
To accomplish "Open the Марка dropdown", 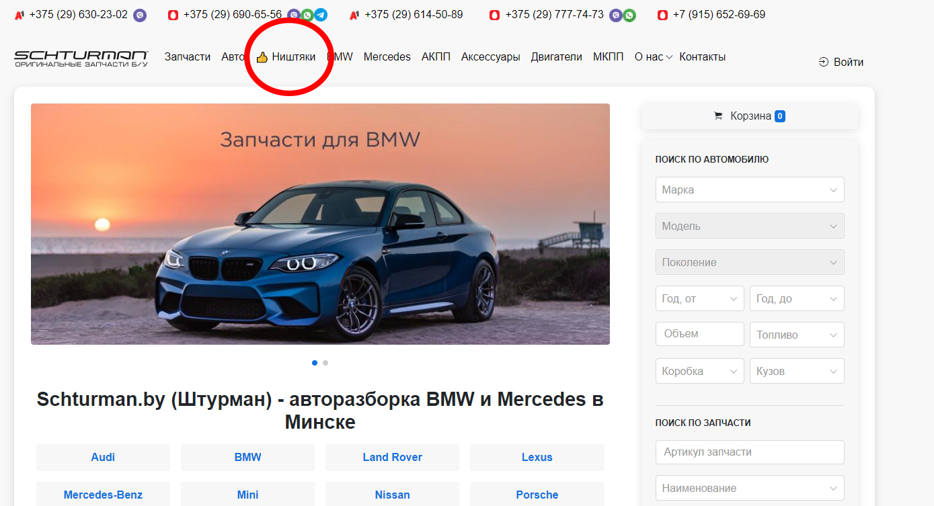I will tap(750, 189).
